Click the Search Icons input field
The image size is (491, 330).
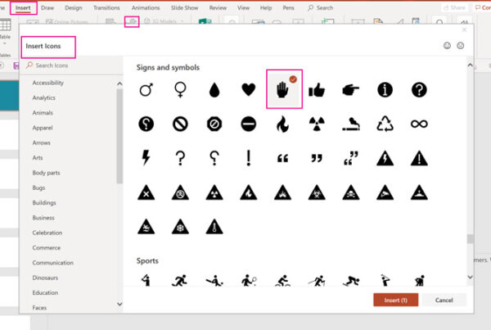(72, 66)
